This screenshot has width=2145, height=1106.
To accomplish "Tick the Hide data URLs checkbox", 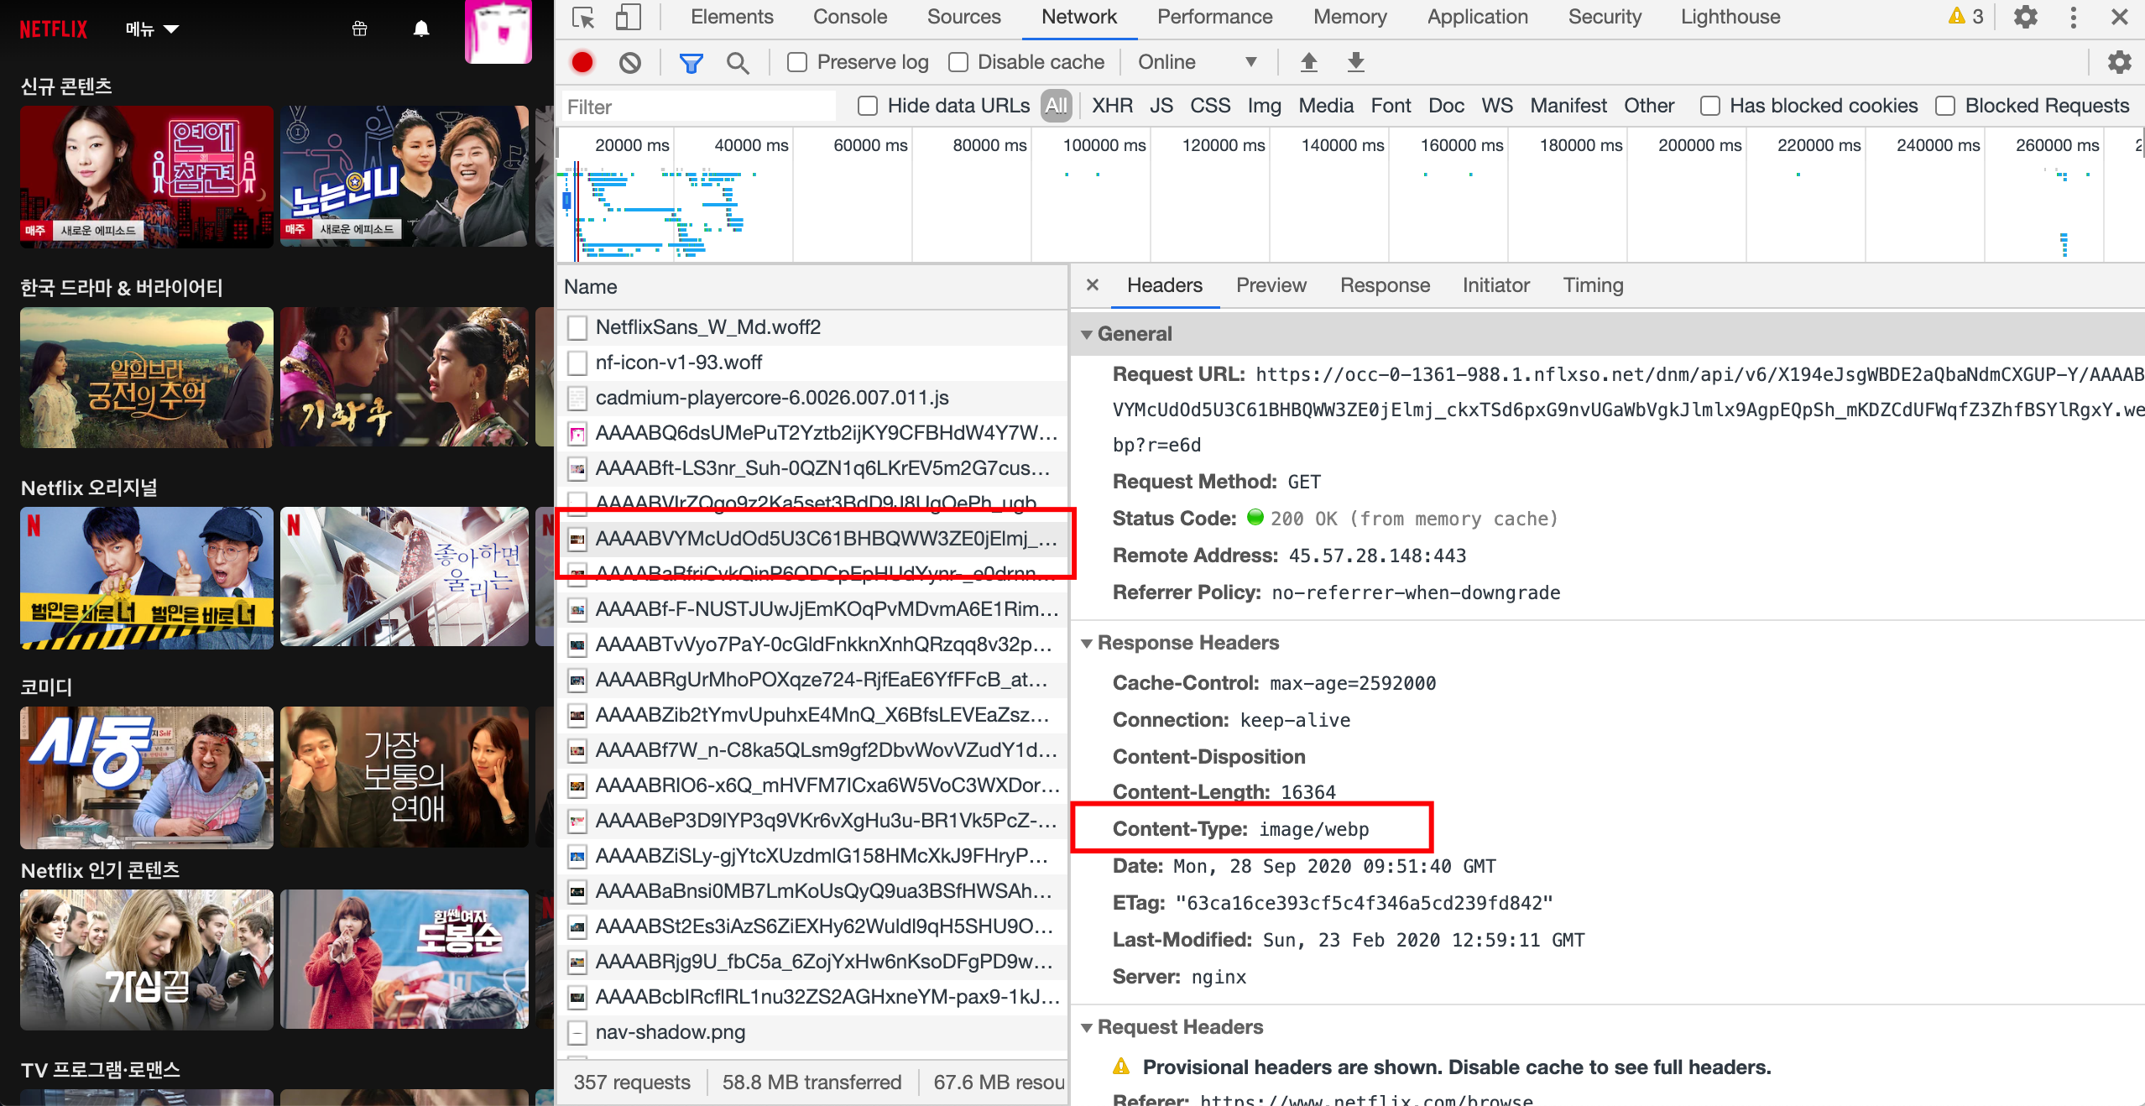I will coord(868,106).
